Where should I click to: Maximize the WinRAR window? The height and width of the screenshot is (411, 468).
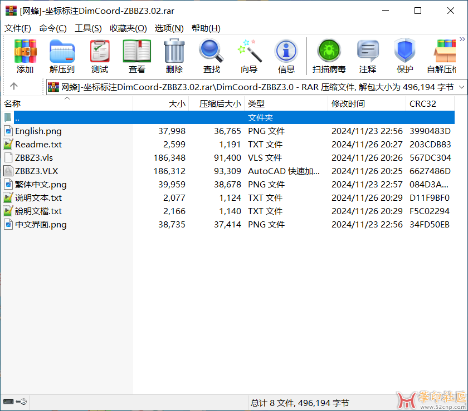pos(418,11)
